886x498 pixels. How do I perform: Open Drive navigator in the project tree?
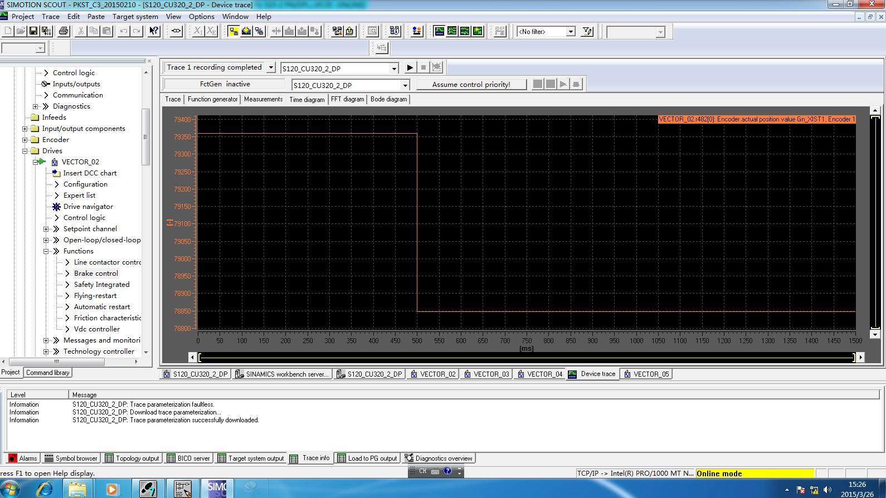pyautogui.click(x=88, y=207)
